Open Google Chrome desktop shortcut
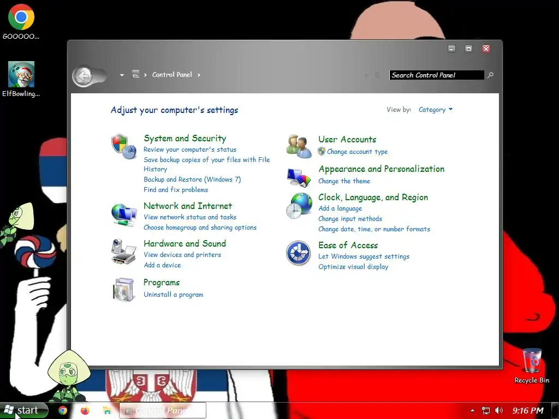The image size is (559, 419). (x=21, y=22)
